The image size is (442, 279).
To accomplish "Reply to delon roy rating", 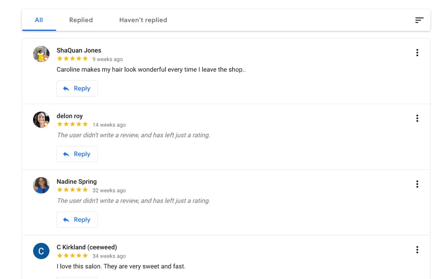I will (x=77, y=154).
